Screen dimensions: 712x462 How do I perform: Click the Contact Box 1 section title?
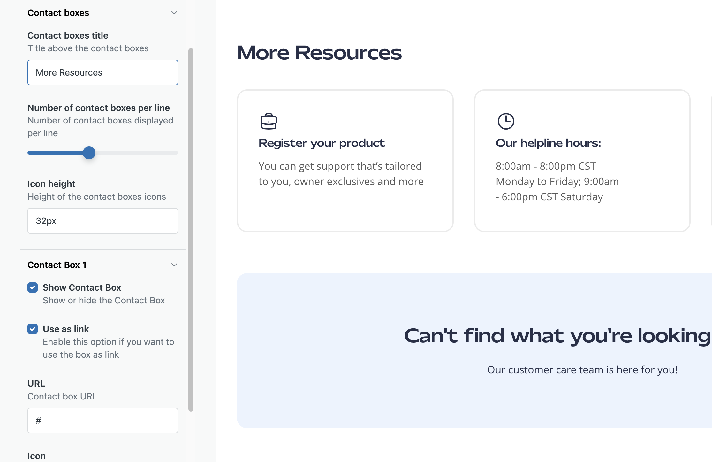point(57,265)
